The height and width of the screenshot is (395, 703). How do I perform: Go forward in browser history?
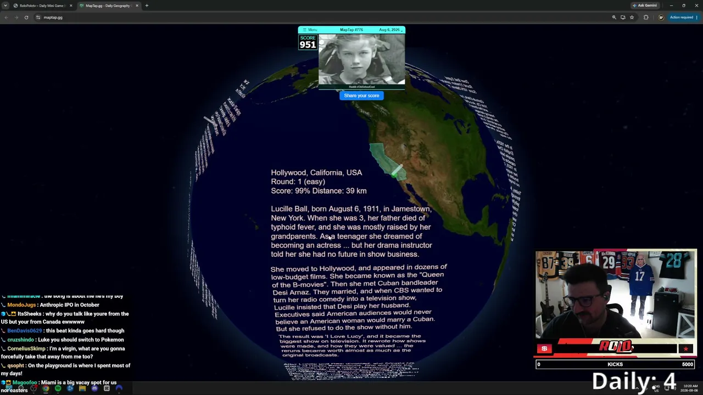pos(16,18)
